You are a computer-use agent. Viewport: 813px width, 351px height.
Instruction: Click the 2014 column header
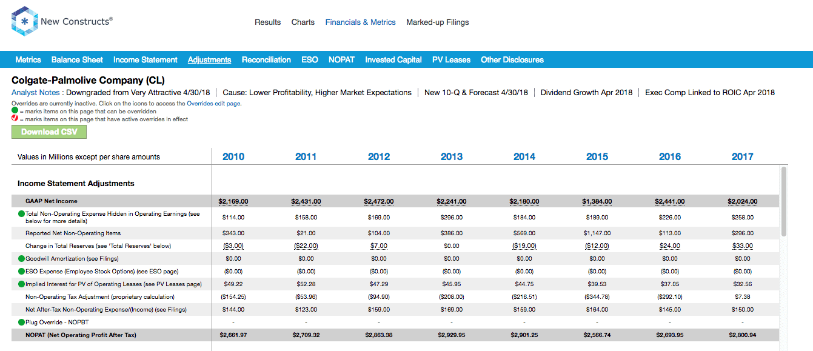click(x=524, y=156)
